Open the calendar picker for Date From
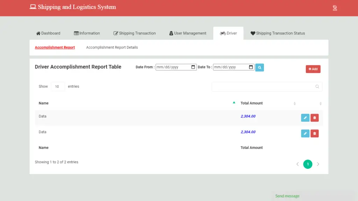Screen dimensions: 358x201 click(x=193, y=67)
